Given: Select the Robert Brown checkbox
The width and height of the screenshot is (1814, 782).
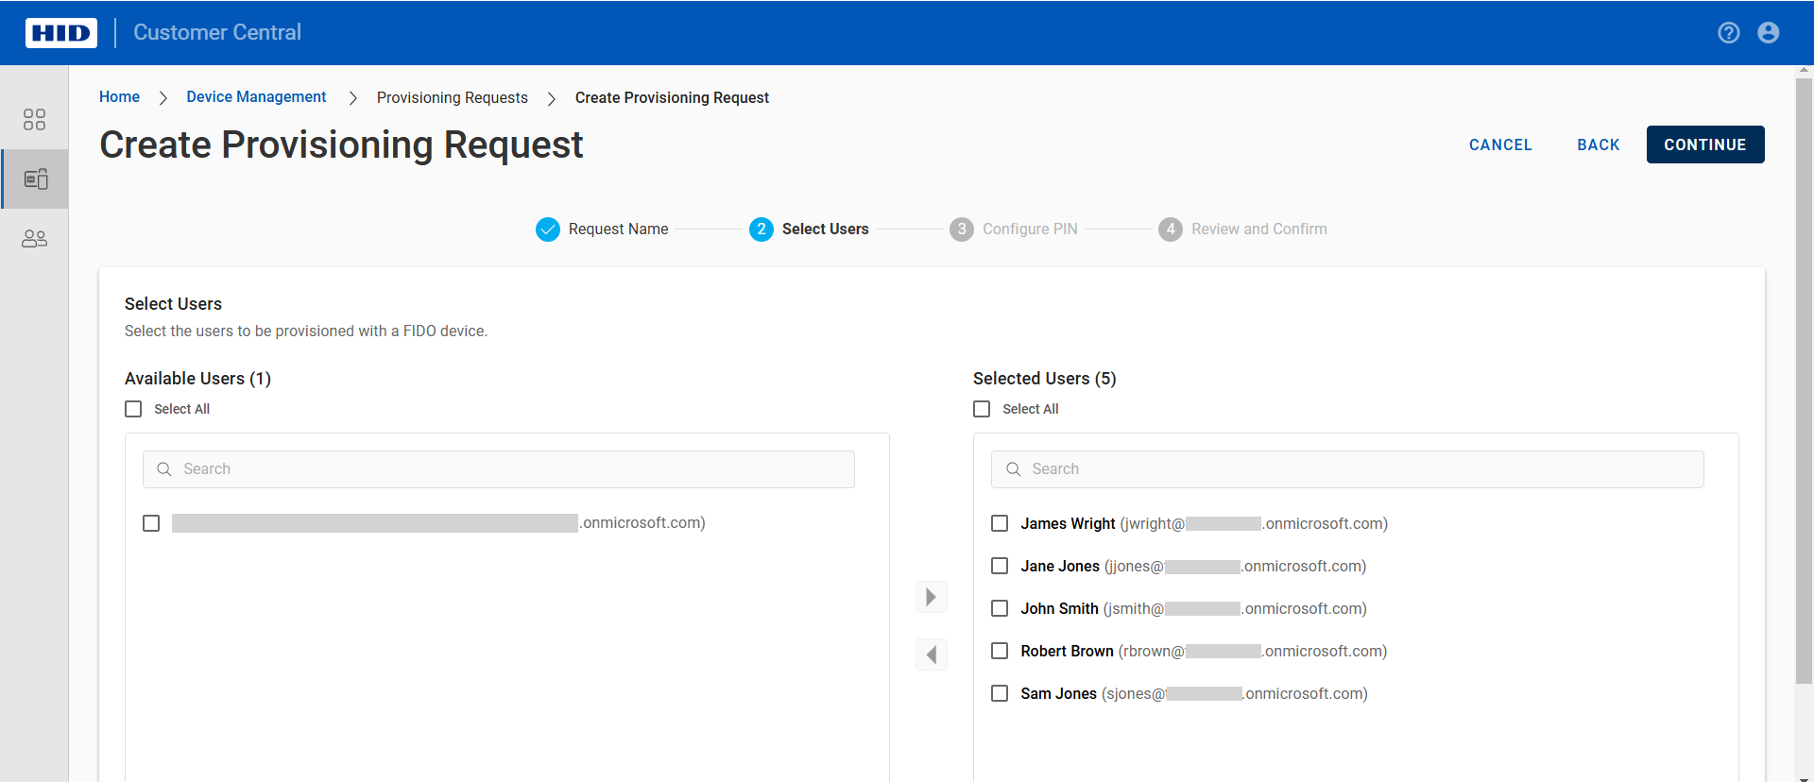Looking at the screenshot, I should 1000,651.
